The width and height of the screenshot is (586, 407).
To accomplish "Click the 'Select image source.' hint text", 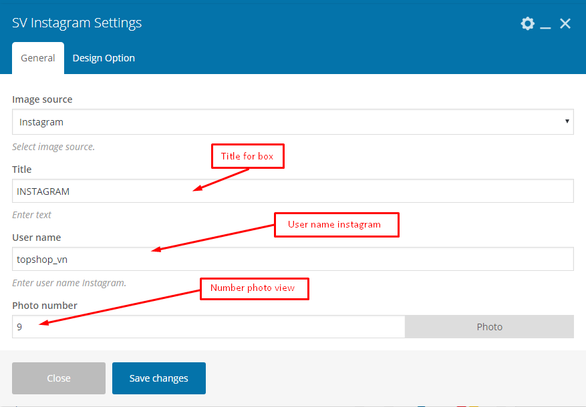I will point(53,147).
